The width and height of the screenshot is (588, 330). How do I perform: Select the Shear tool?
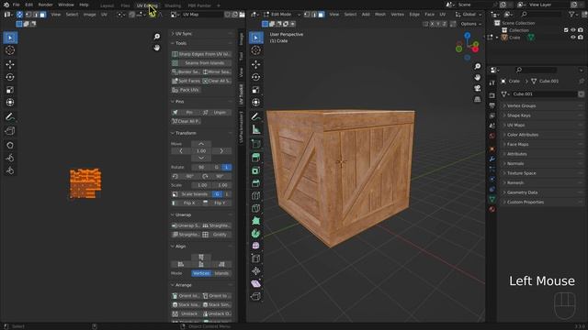click(x=256, y=284)
